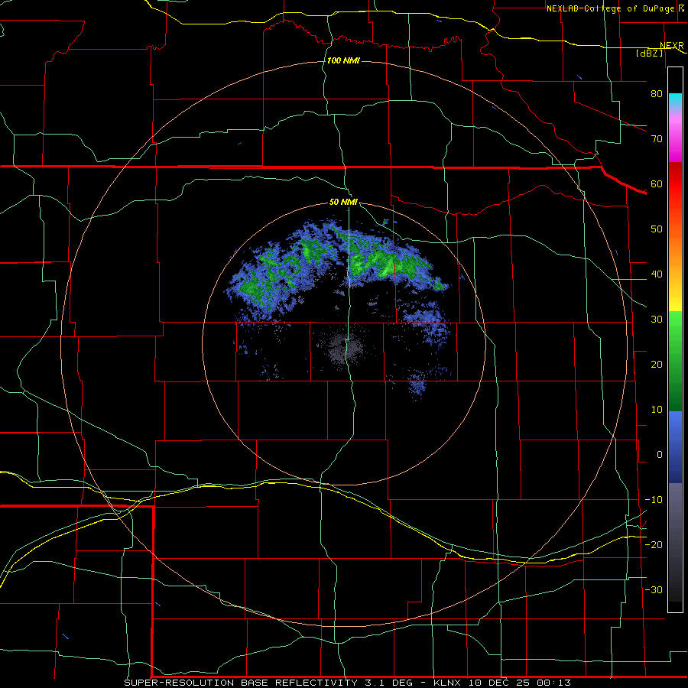Click the 0 dBZ scale value
The height and width of the screenshot is (688, 688).
coord(660,455)
